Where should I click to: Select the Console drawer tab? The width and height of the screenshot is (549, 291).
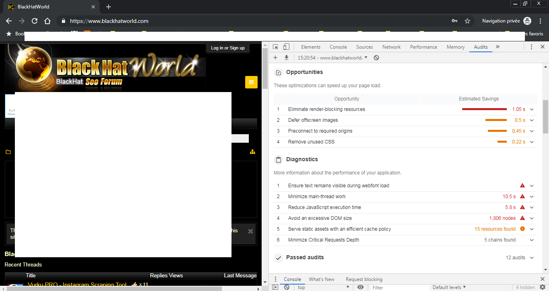tap(293, 279)
